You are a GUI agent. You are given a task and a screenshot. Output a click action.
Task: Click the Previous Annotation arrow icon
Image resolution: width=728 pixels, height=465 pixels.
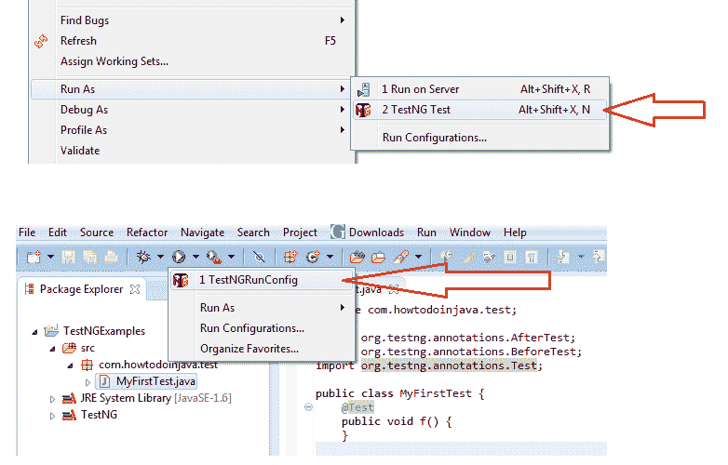click(598, 257)
